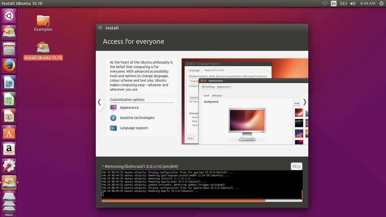Open LibreOffice Impress from the launcher

(x=9, y=116)
